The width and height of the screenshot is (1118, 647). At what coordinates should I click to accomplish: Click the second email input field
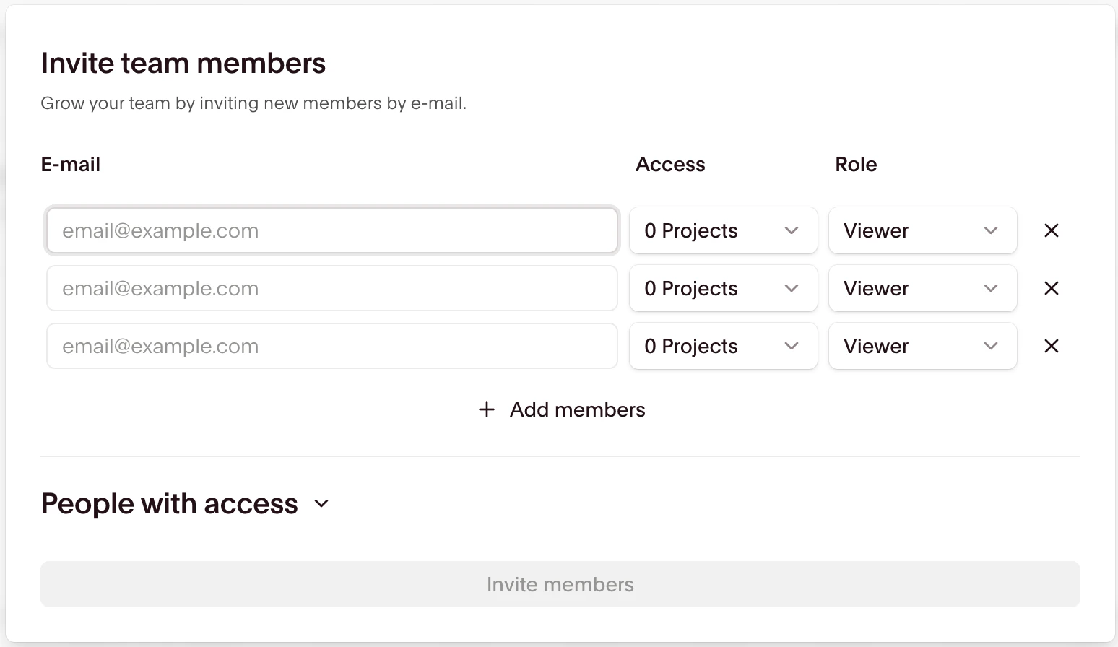click(x=331, y=288)
